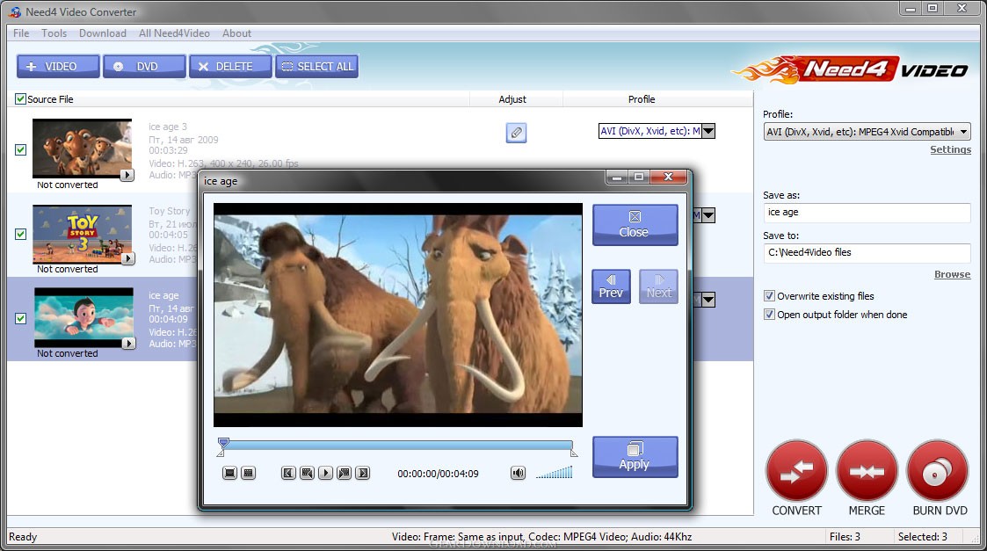
Task: Set trim start with the left bracket icon
Action: pos(288,473)
